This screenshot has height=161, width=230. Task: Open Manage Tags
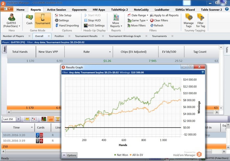(189, 21)
